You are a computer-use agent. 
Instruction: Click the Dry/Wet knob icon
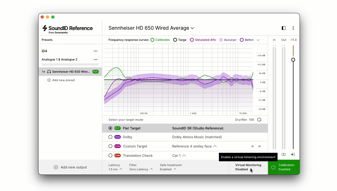click(259, 120)
